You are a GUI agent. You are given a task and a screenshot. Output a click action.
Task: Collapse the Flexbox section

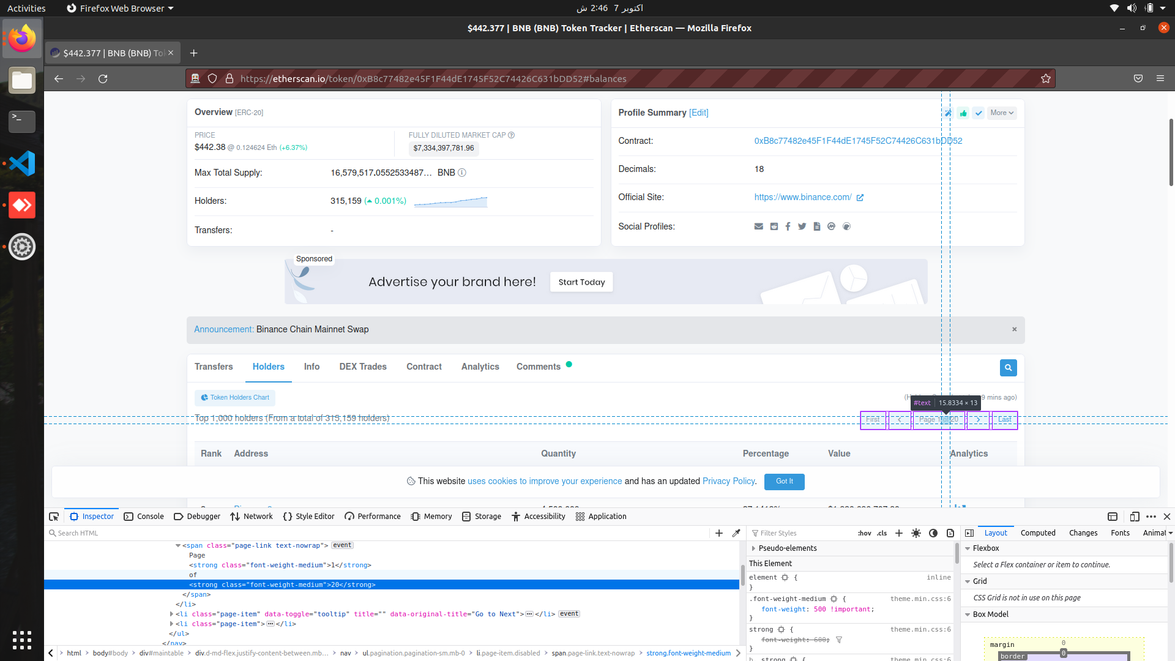pos(968,548)
